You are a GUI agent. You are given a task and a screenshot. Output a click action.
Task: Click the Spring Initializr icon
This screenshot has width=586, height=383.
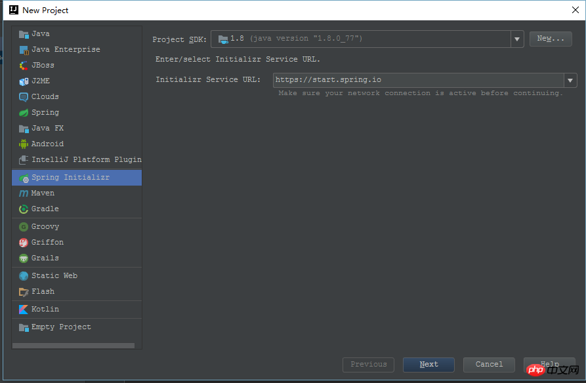(x=24, y=178)
